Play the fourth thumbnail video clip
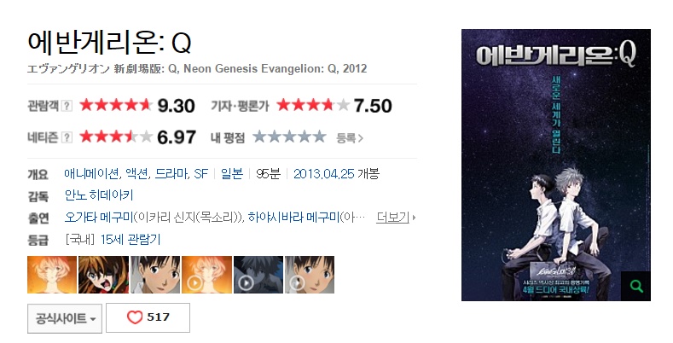Image resolution: width=673 pixels, height=343 pixels. [x=206, y=275]
